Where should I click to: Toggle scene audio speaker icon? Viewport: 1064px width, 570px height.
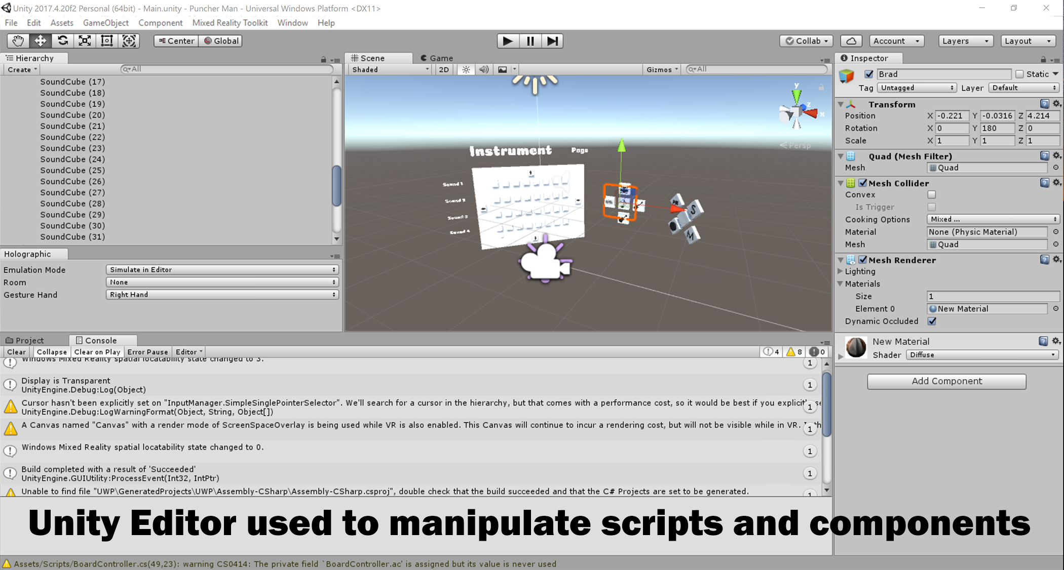tap(484, 69)
